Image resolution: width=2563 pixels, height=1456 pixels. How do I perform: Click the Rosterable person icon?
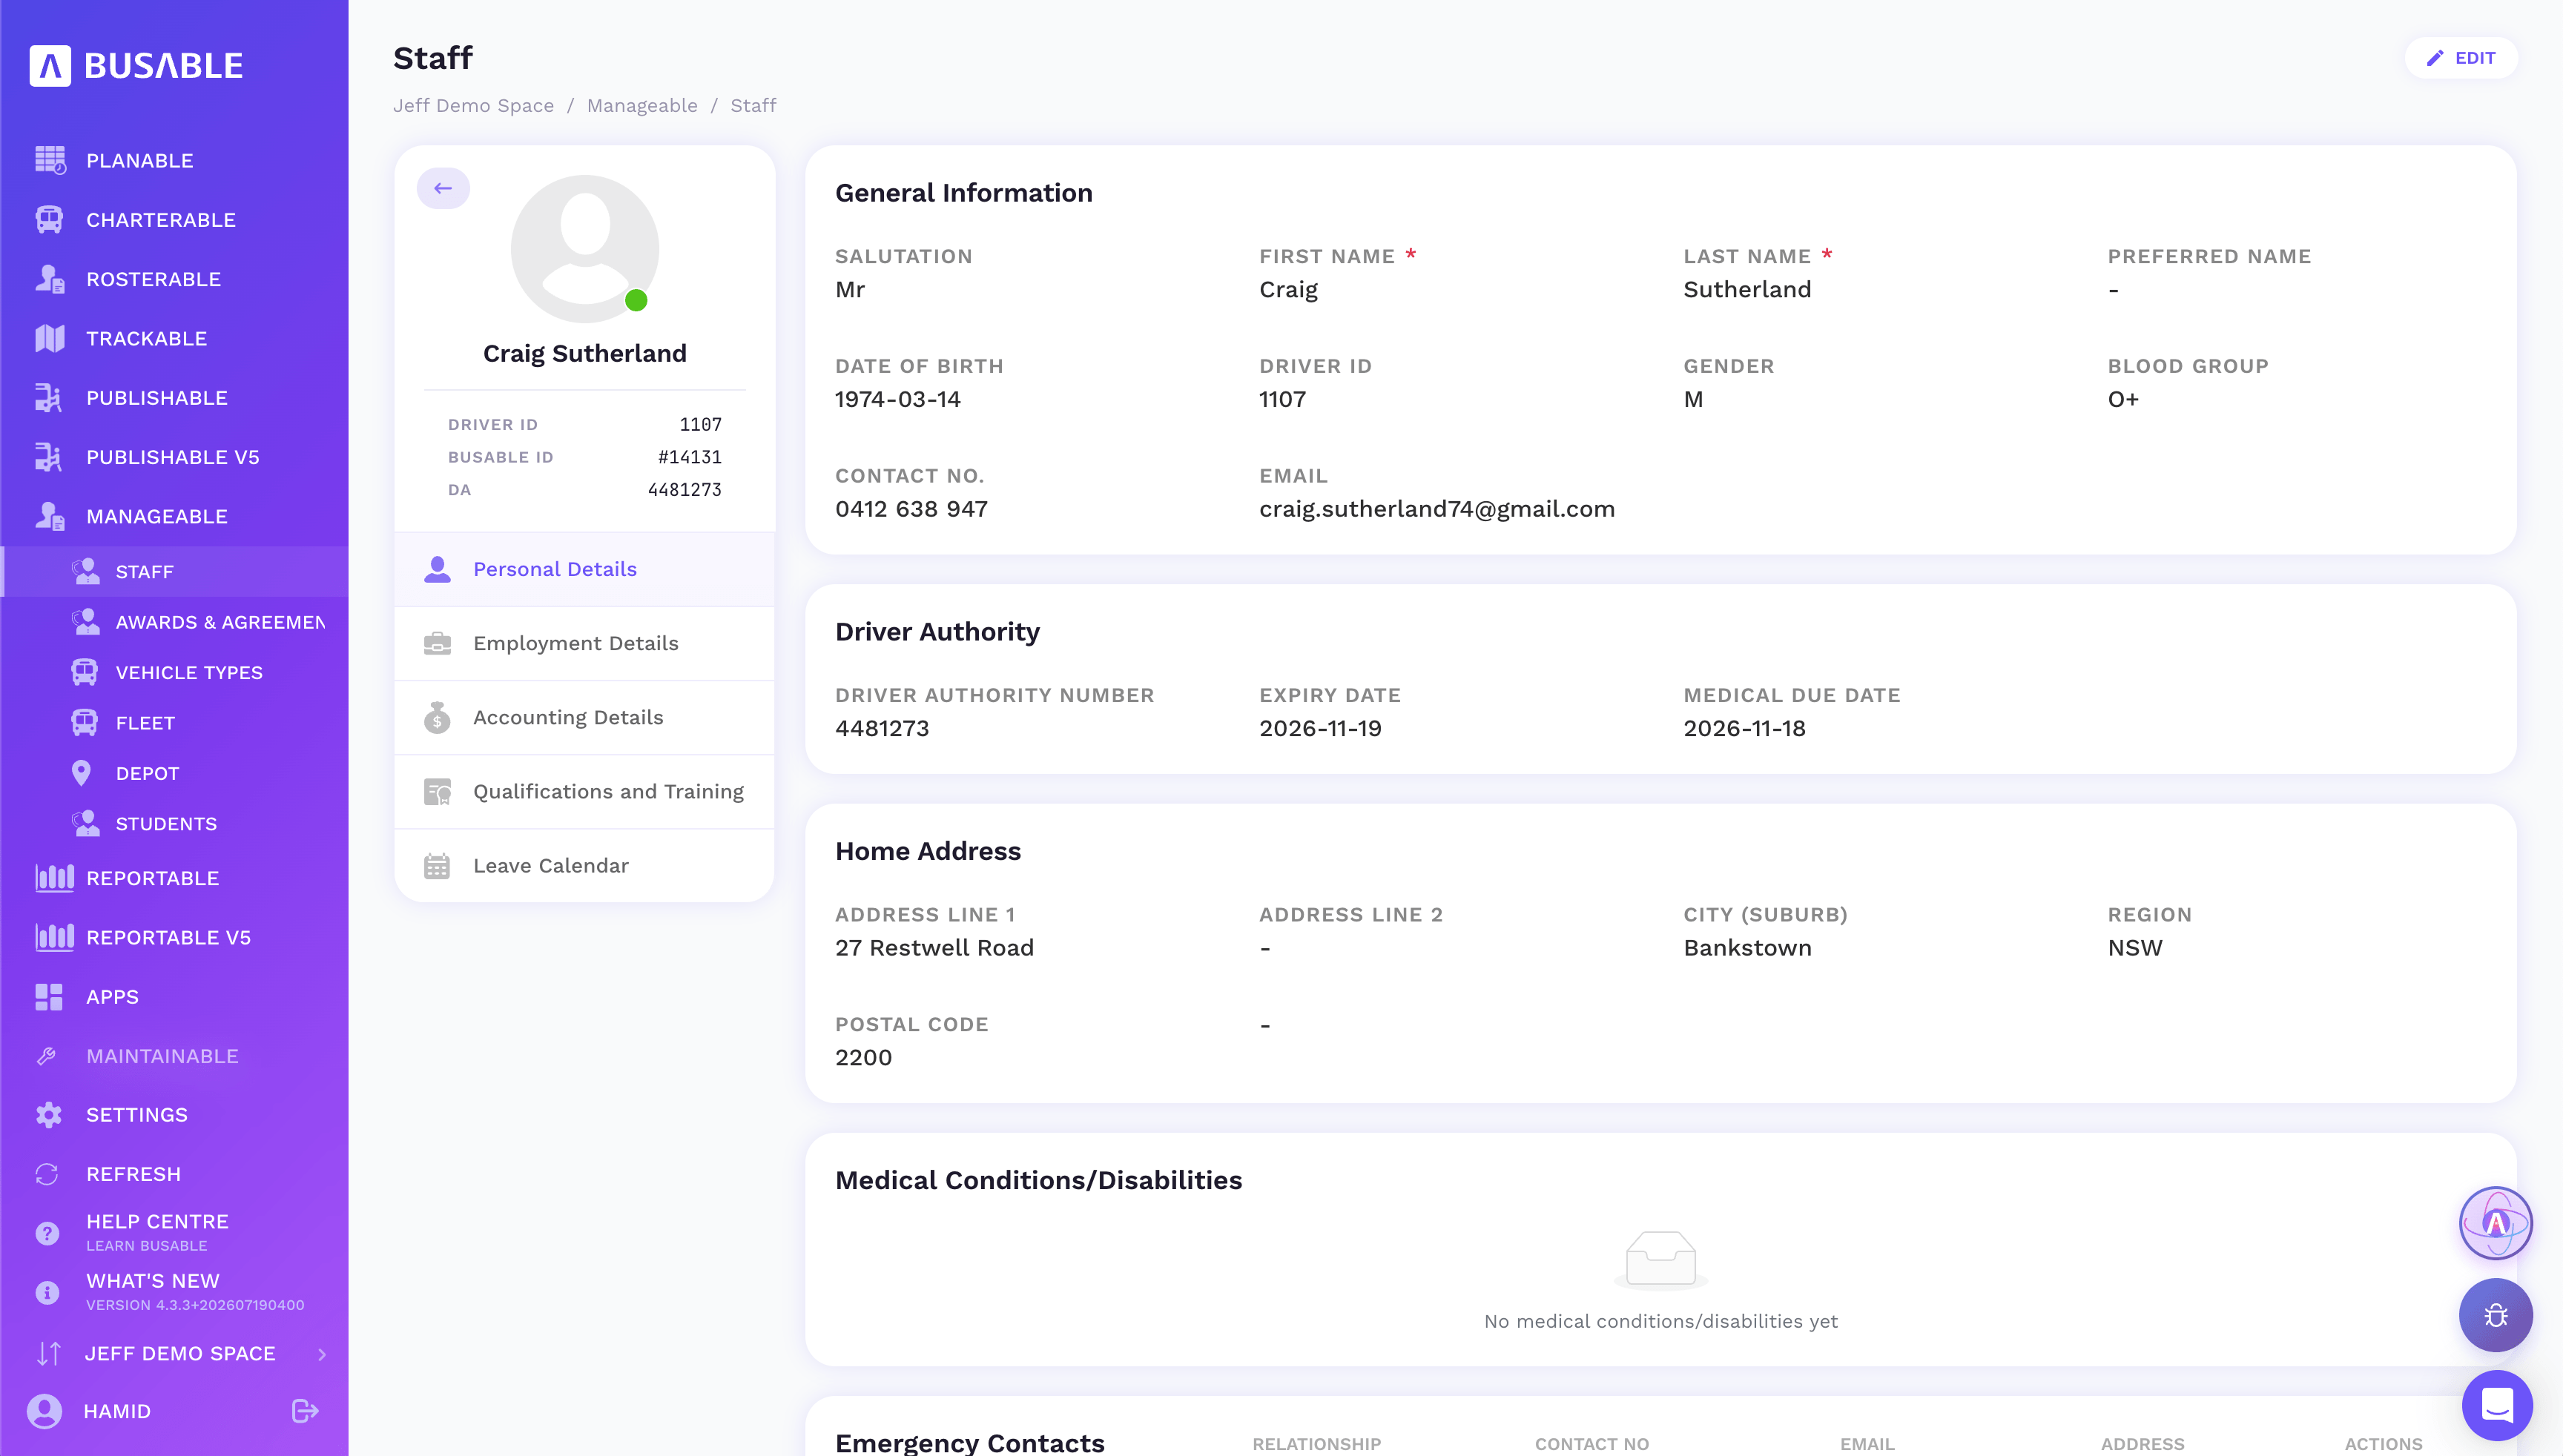coord(50,279)
